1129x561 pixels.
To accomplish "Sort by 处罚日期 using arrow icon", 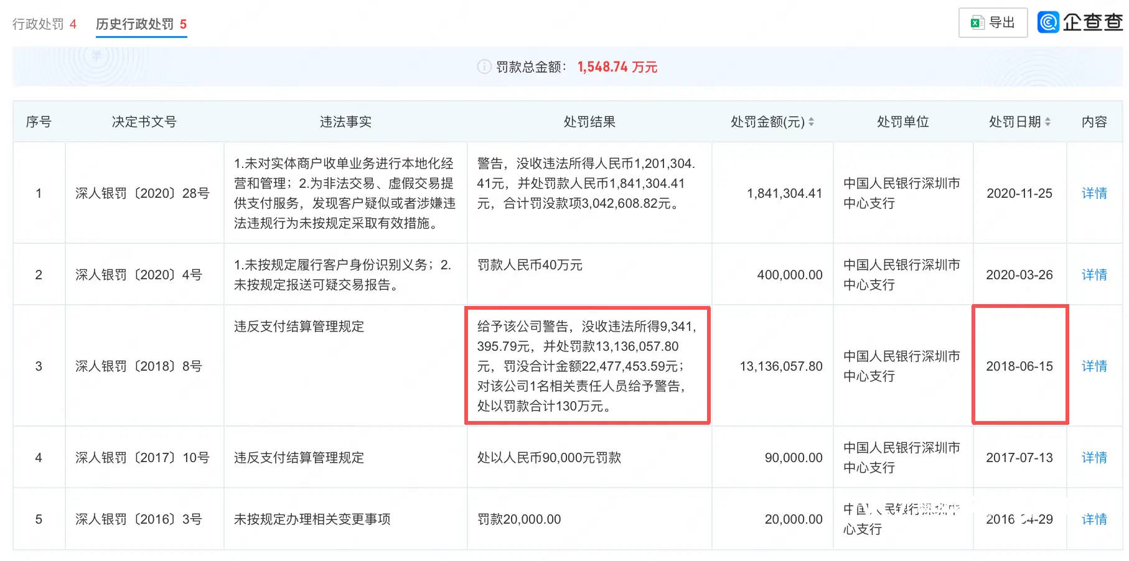I will [1047, 122].
